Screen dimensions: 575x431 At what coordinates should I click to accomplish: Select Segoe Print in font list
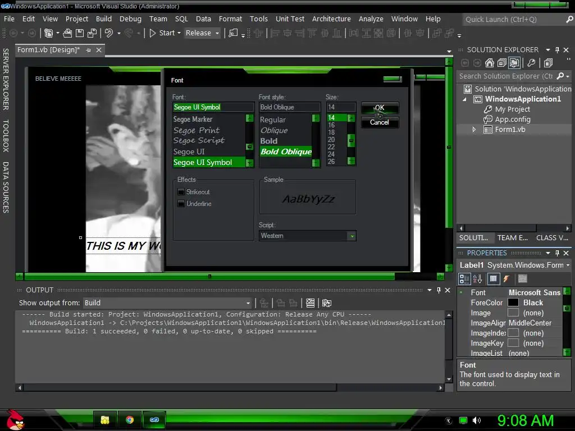pos(197,130)
